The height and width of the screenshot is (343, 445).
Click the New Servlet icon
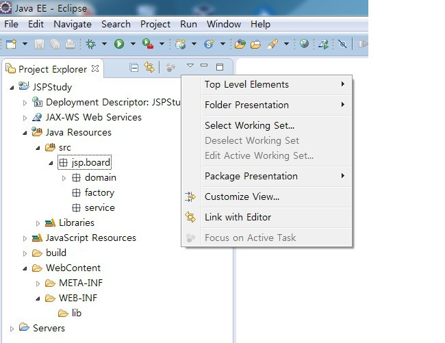[x=209, y=44]
